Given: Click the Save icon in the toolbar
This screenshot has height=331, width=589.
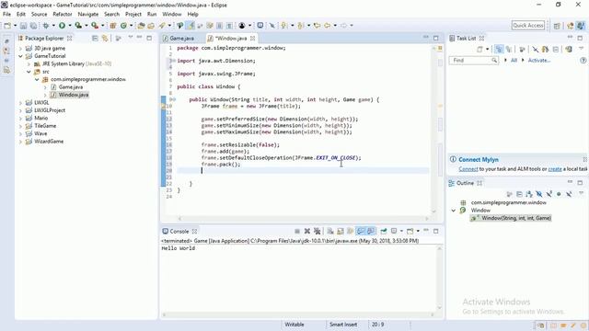Looking at the screenshot, I should 23,26.
